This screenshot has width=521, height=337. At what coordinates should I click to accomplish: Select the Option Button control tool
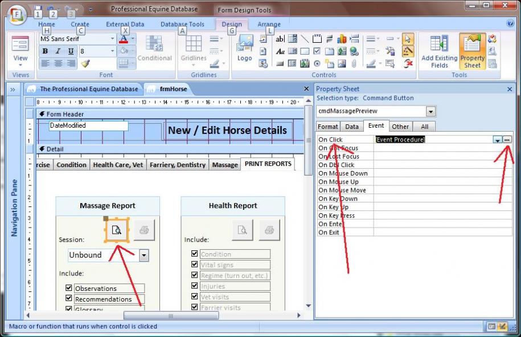(317, 63)
